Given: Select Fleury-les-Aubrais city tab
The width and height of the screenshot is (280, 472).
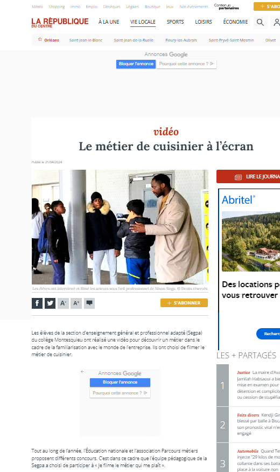Looking at the screenshot, I should point(181,40).
